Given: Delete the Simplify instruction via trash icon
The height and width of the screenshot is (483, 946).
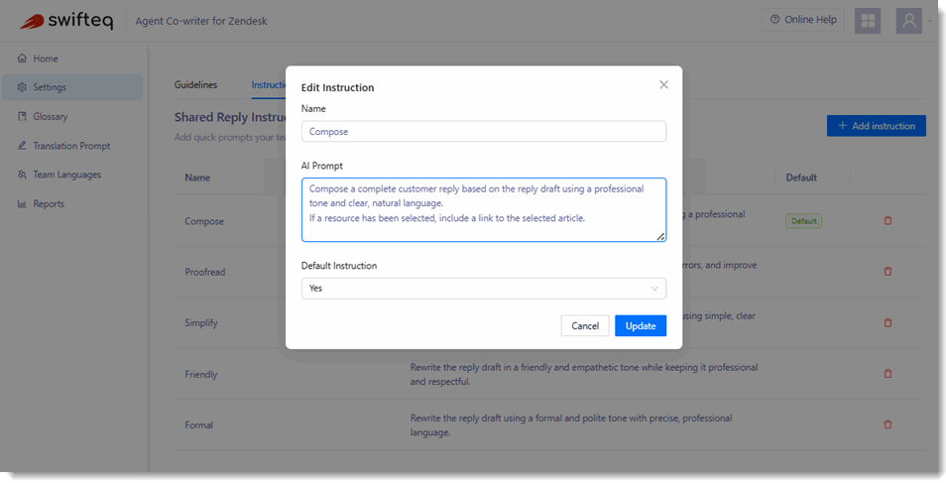Looking at the screenshot, I should [x=887, y=323].
